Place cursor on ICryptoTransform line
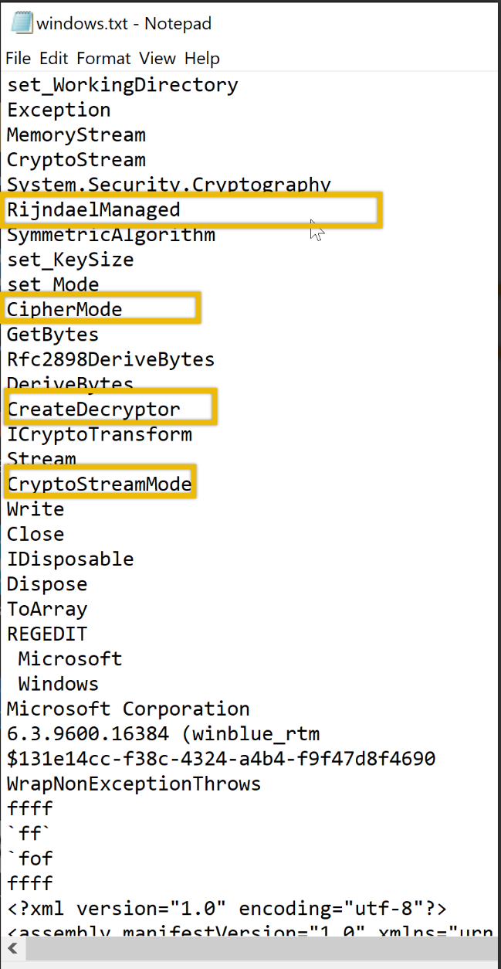The image size is (501, 969). coord(100,434)
